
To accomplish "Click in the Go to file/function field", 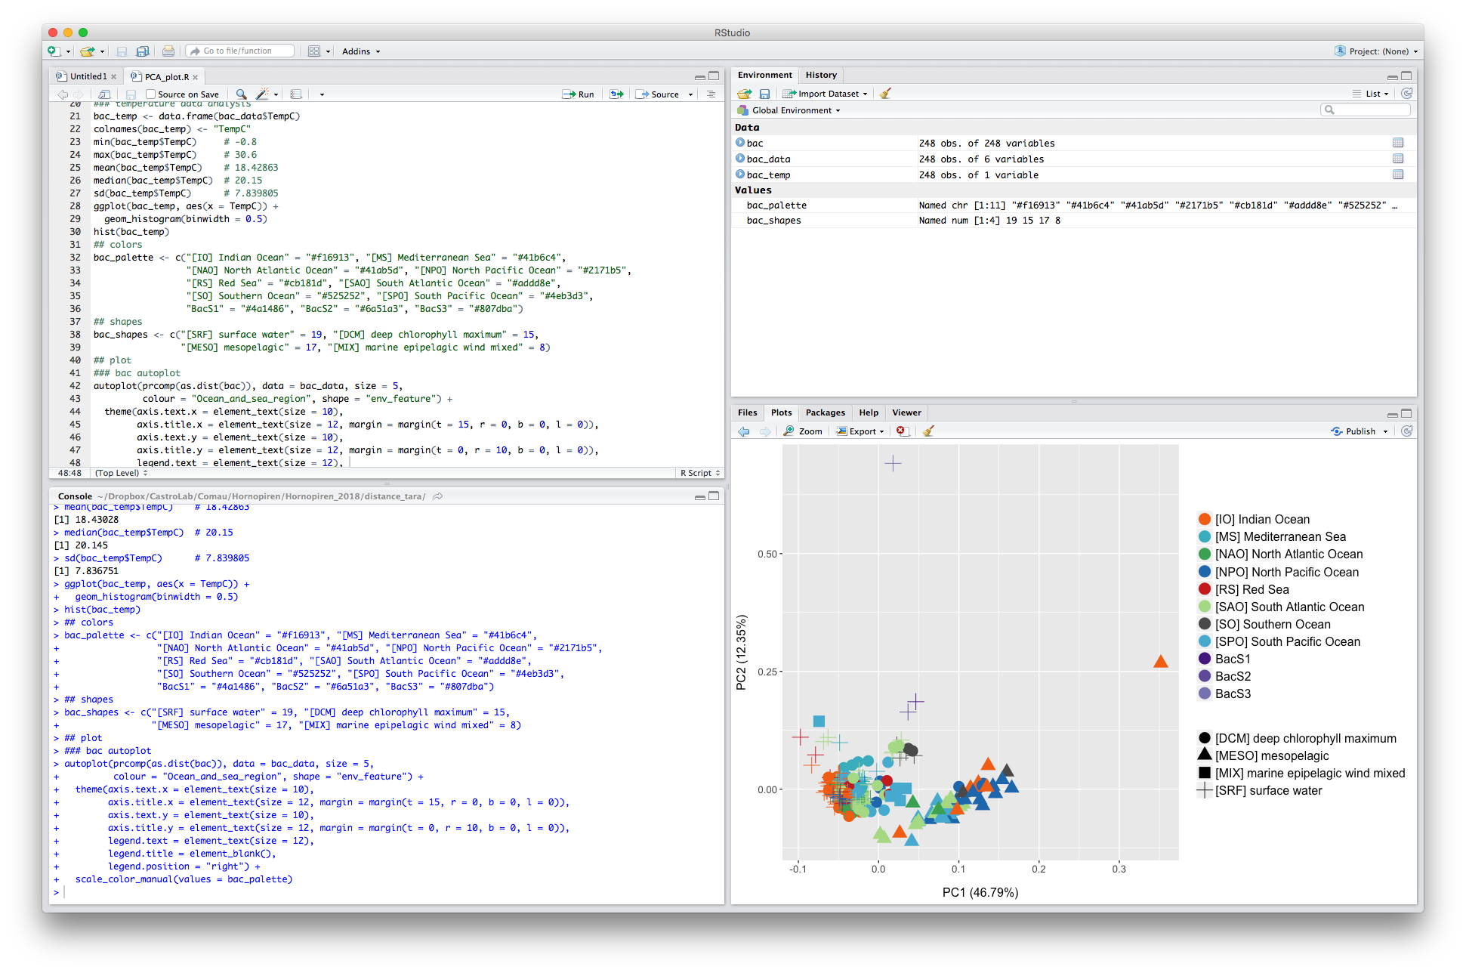I will coord(240,51).
